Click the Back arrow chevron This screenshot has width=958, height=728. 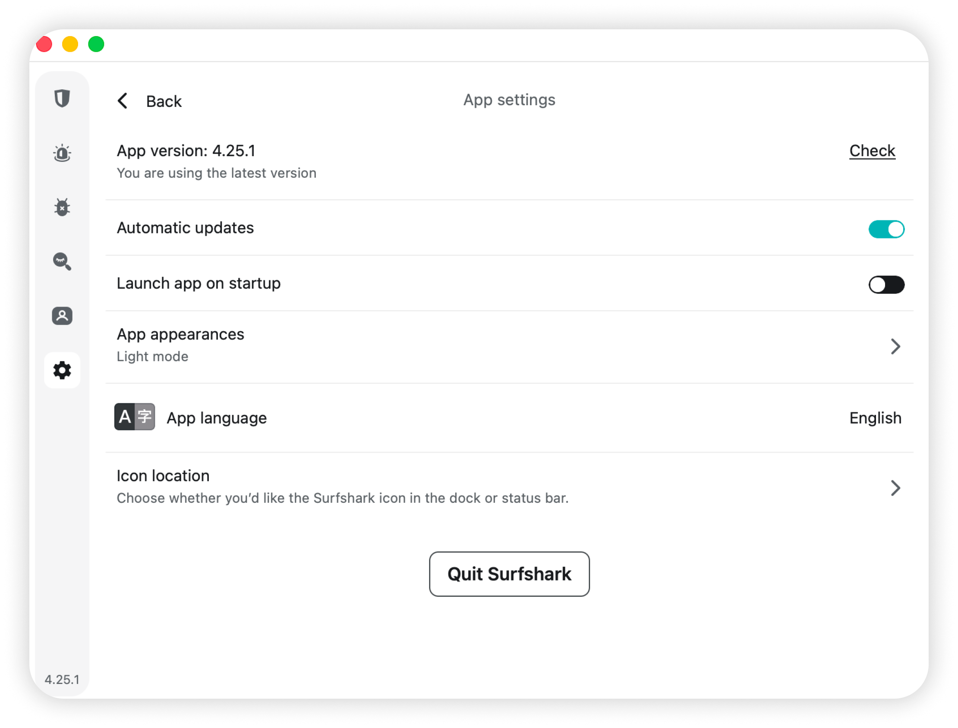click(123, 101)
